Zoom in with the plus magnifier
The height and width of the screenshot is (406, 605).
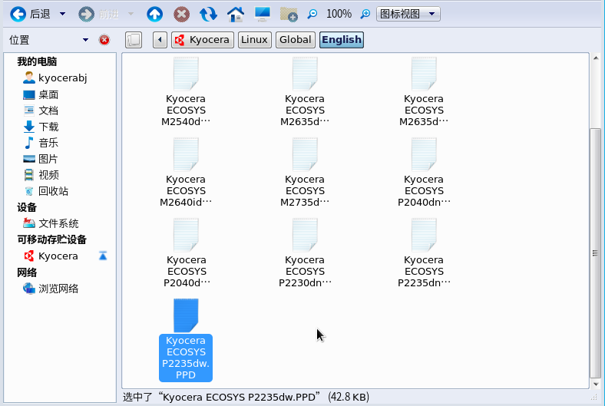coord(365,14)
